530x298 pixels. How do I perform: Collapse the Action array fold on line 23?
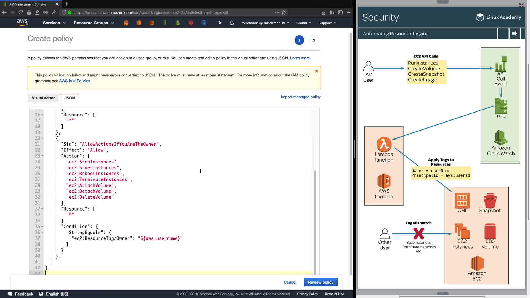pos(42,156)
